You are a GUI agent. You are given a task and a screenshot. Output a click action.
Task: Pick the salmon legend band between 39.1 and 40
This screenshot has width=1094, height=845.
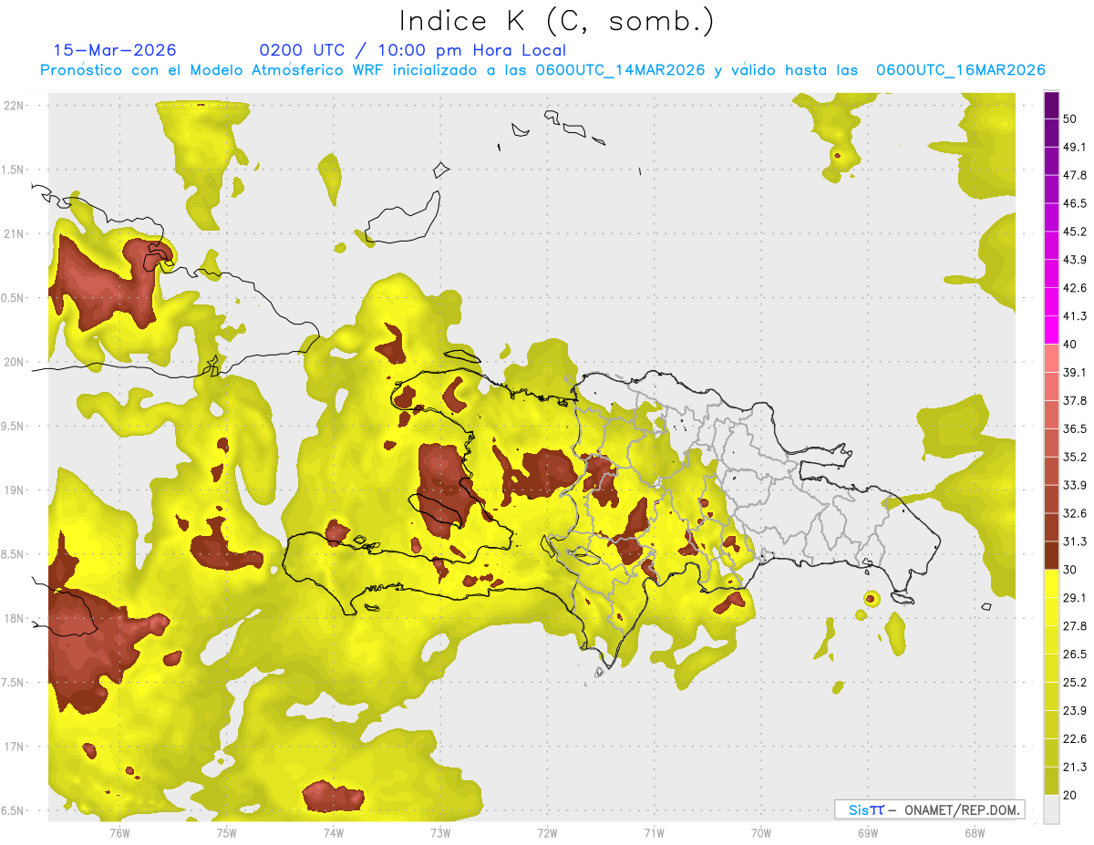[1051, 358]
